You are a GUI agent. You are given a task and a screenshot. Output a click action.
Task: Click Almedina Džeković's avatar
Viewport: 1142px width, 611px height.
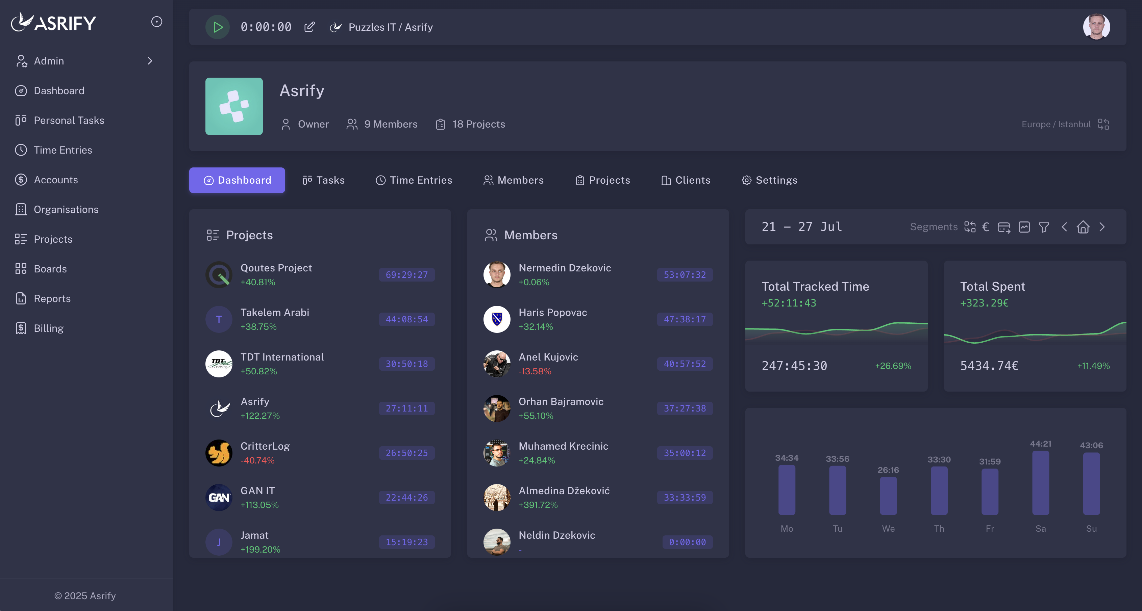click(497, 497)
